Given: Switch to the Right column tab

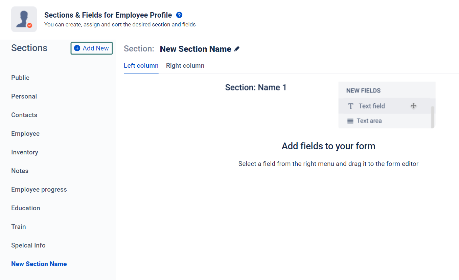Looking at the screenshot, I should coord(185,66).
